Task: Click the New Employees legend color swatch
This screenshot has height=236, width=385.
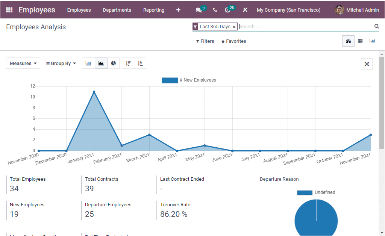Action: pos(170,80)
